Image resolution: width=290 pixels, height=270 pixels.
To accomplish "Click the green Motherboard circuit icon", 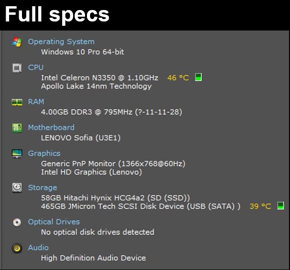I will click(x=17, y=128).
